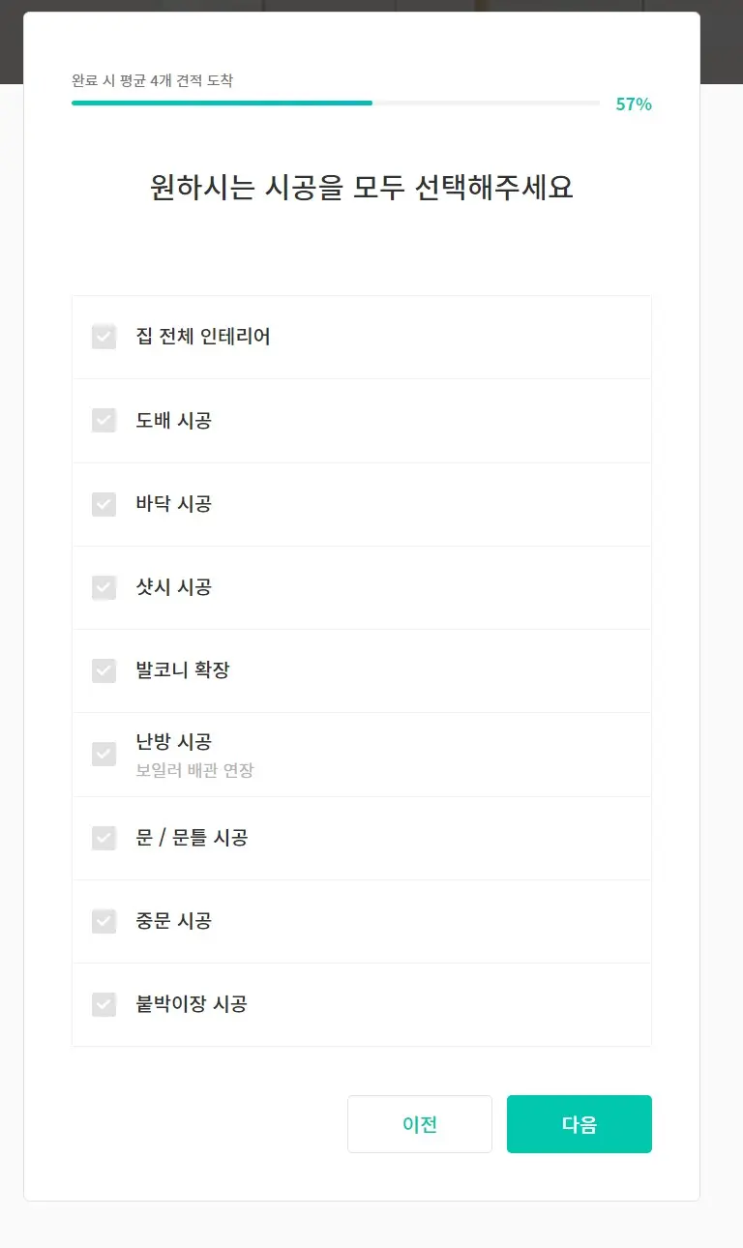Check the 샷시 시공 checkbox
Image resolution: width=743 pixels, height=1248 pixels.
pyautogui.click(x=104, y=586)
